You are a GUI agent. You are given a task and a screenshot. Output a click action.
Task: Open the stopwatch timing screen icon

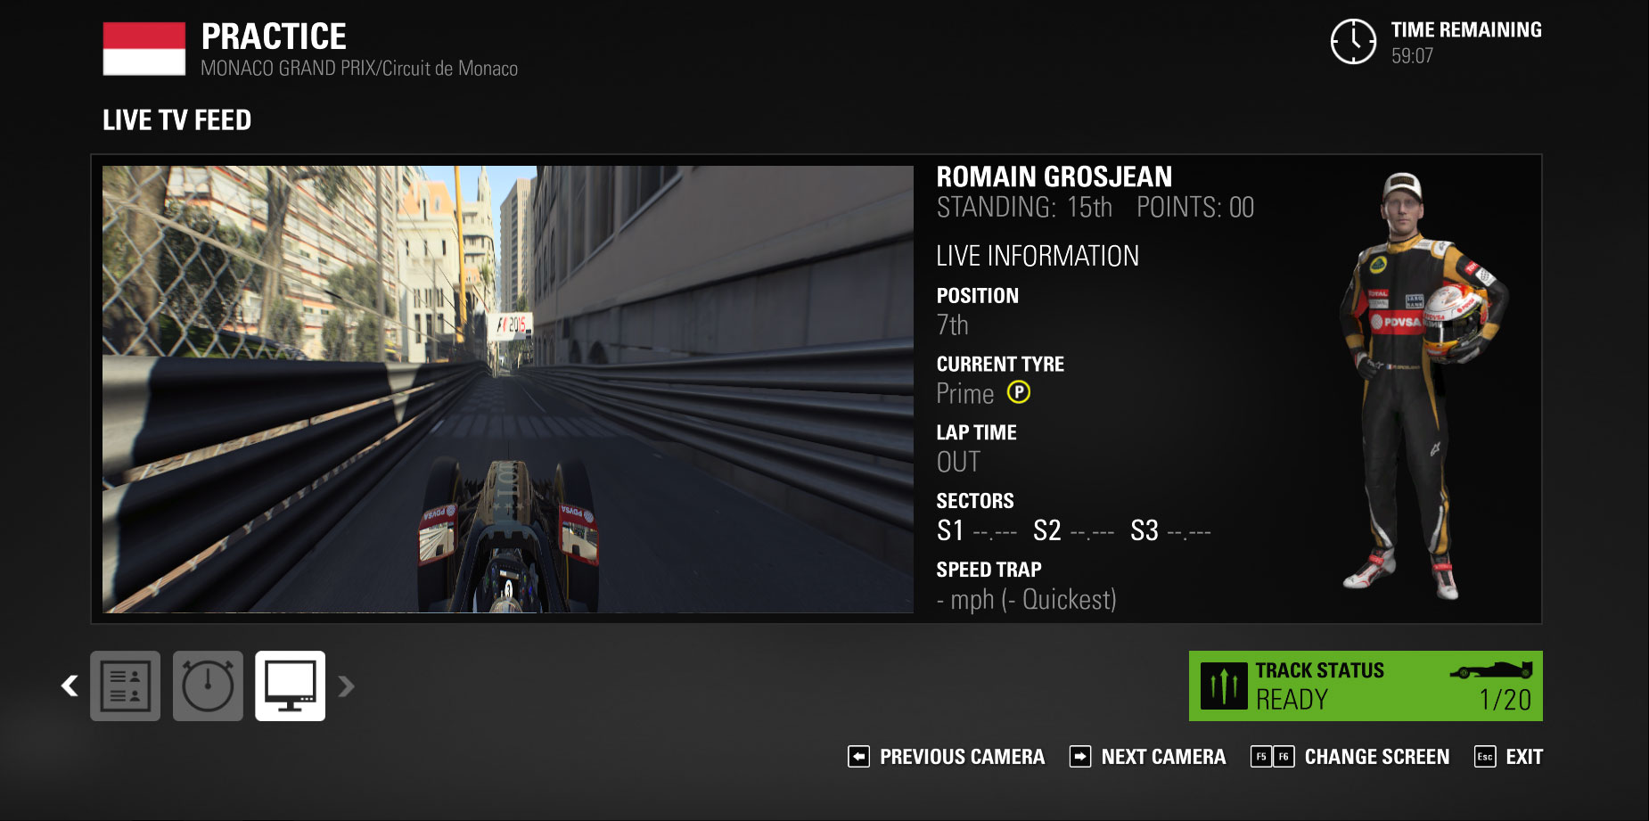[208, 686]
